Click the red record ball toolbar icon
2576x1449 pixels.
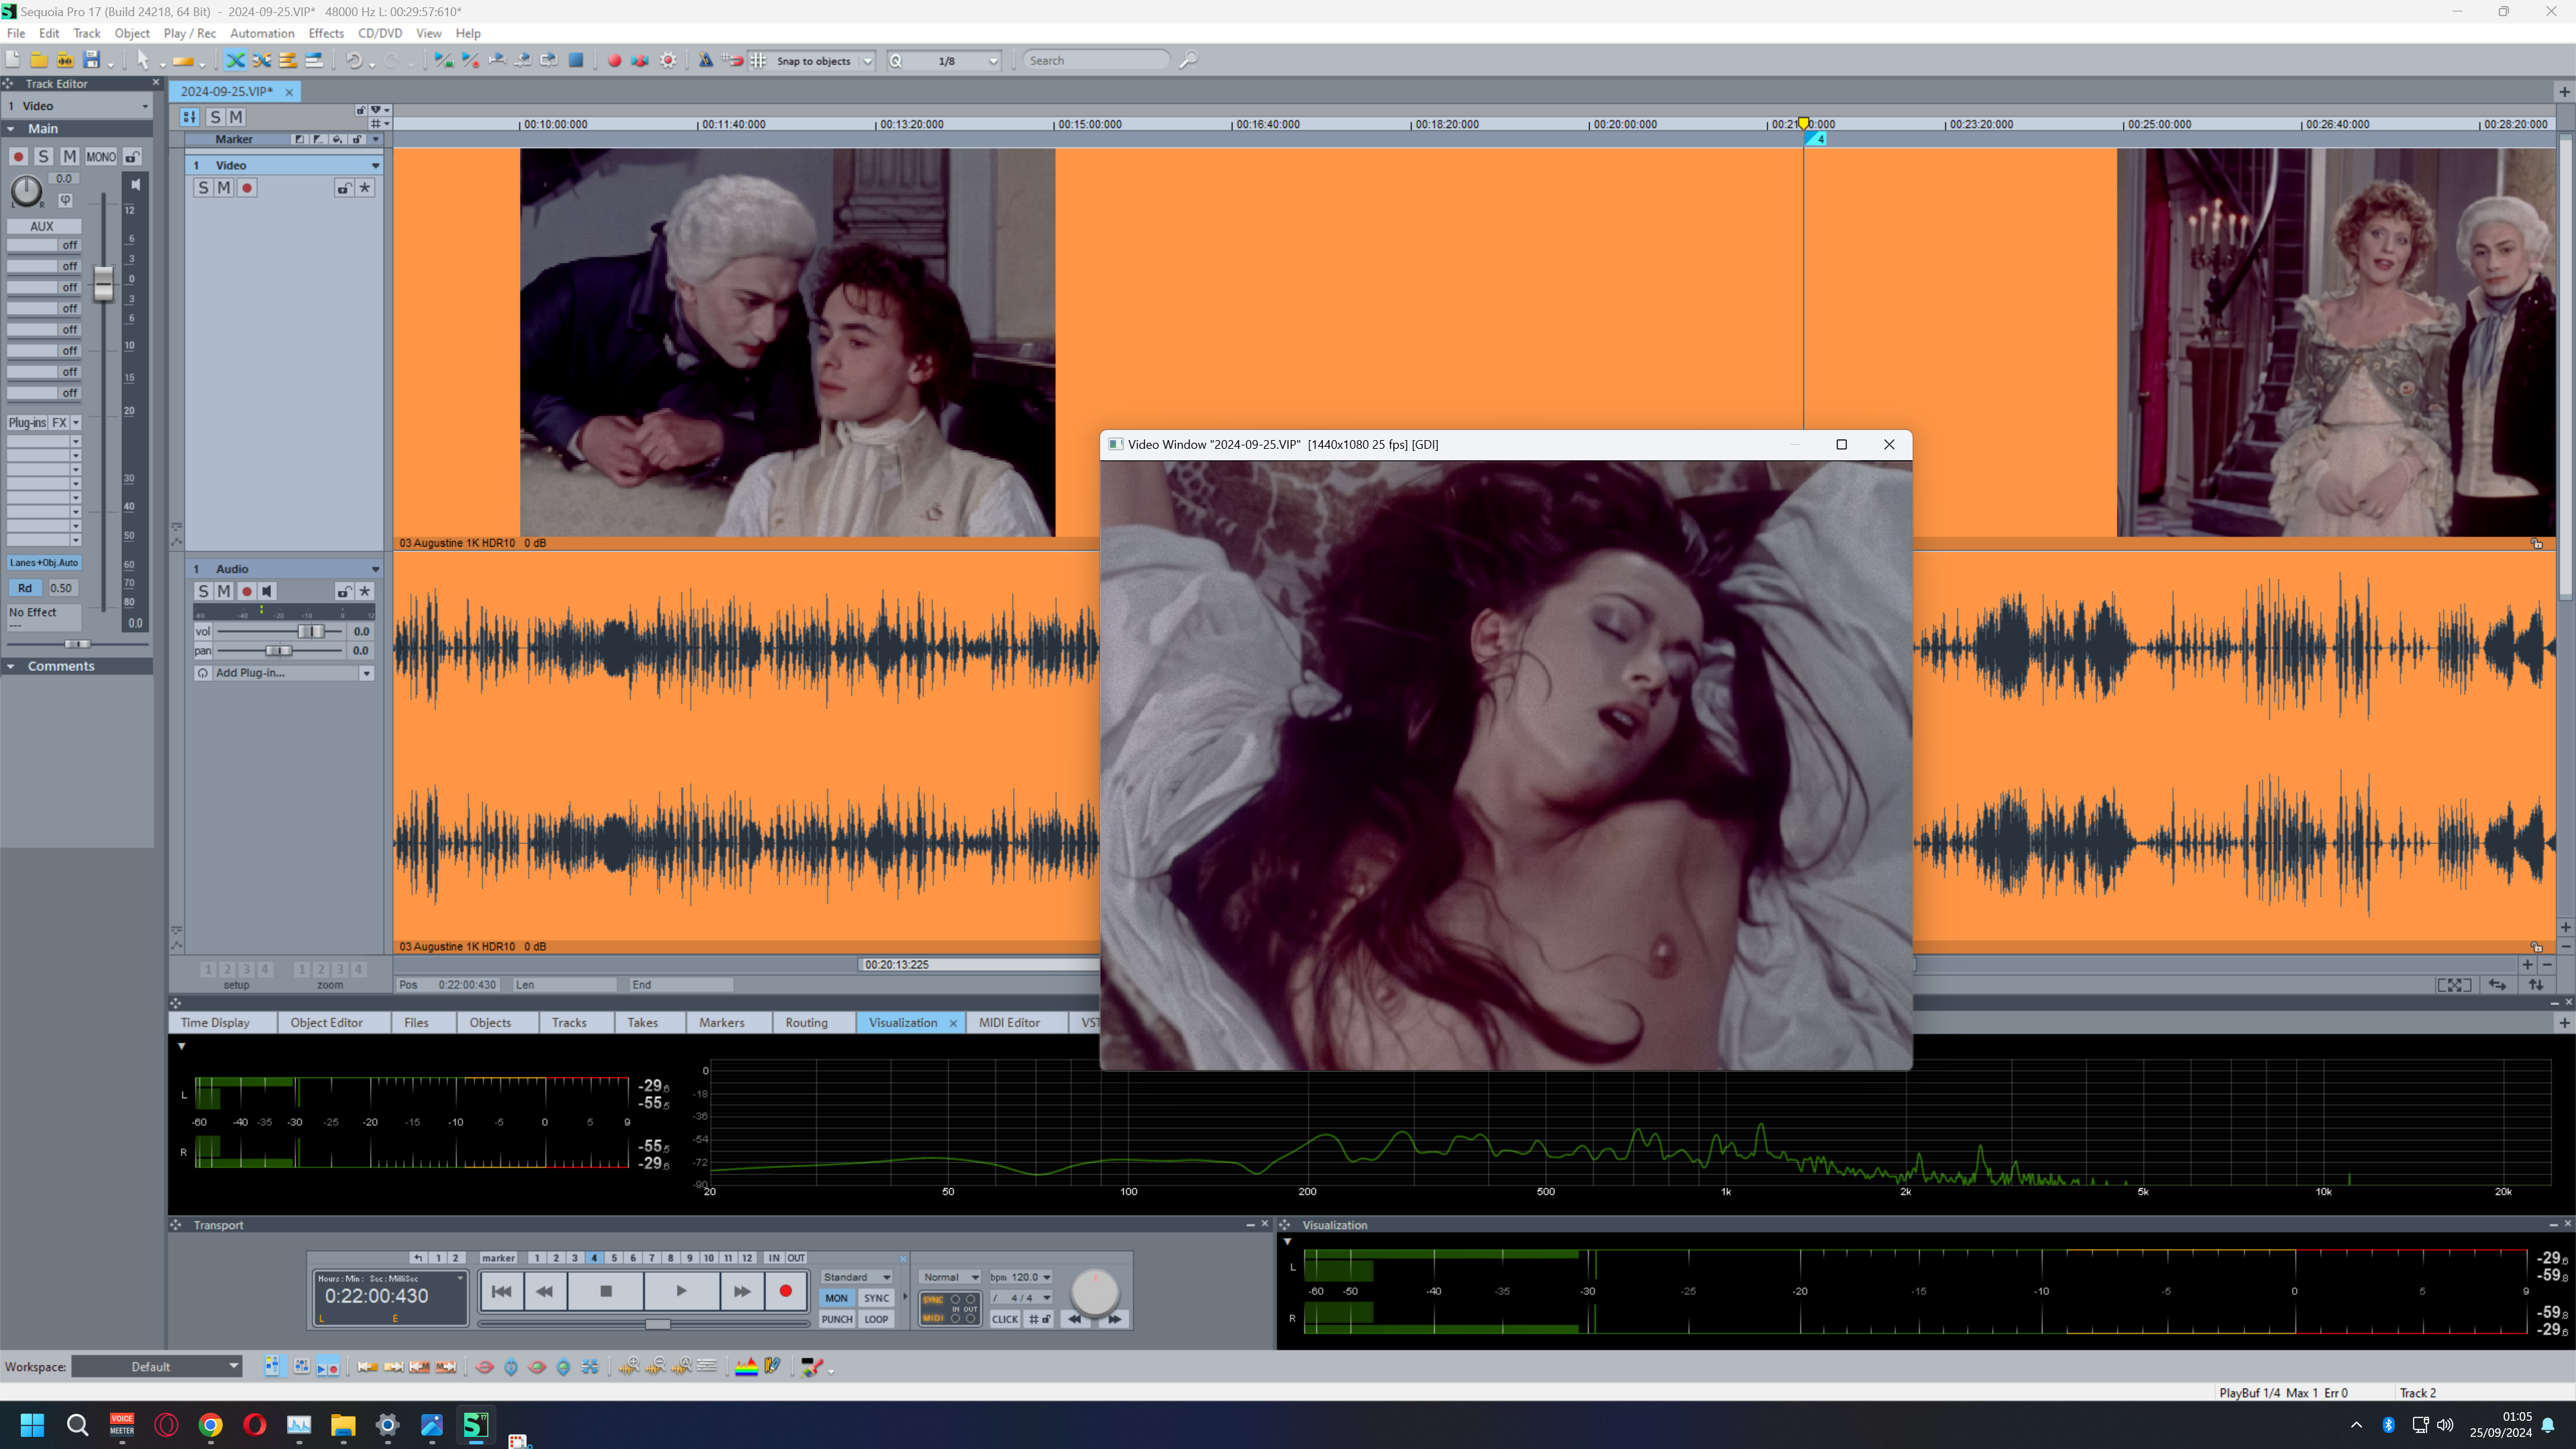tap(614, 60)
